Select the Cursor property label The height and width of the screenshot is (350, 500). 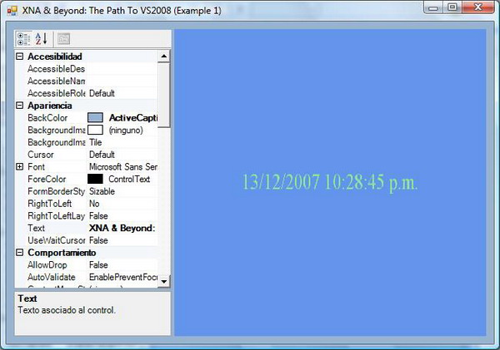[41, 155]
